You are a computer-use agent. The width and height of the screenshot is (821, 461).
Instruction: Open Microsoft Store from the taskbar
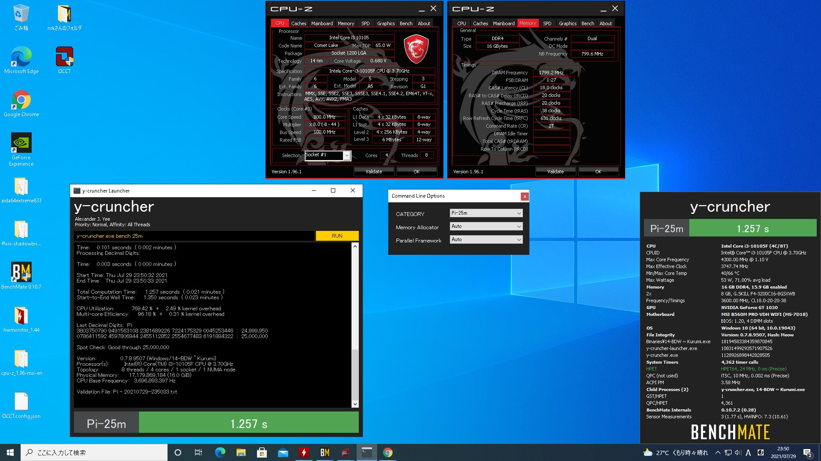(262, 452)
